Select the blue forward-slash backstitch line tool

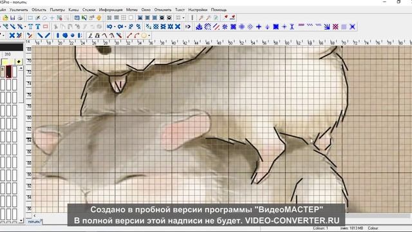coord(47,35)
